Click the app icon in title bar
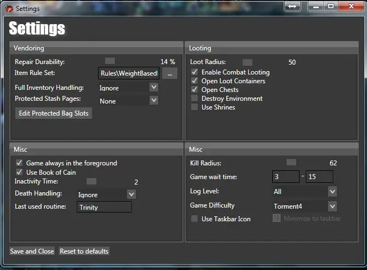The height and width of the screenshot is (270, 367). click(x=8, y=8)
